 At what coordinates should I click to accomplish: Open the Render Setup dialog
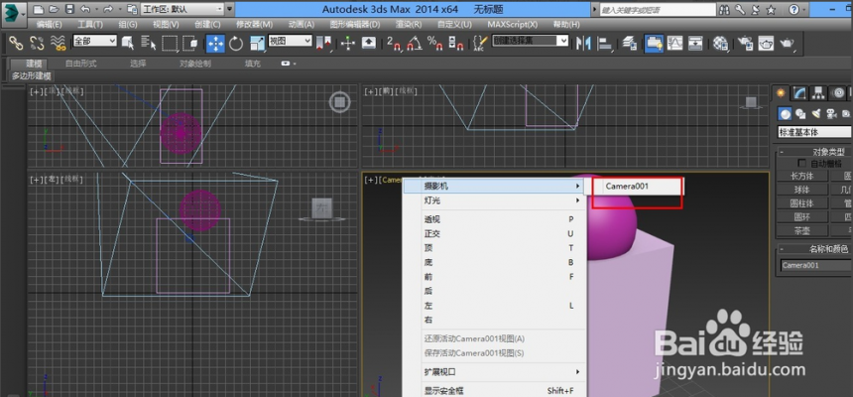click(x=745, y=43)
